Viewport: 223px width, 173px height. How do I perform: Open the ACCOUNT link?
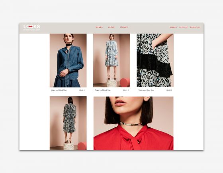[184, 27]
